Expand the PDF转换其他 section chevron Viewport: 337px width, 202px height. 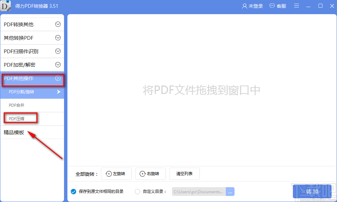(58, 24)
